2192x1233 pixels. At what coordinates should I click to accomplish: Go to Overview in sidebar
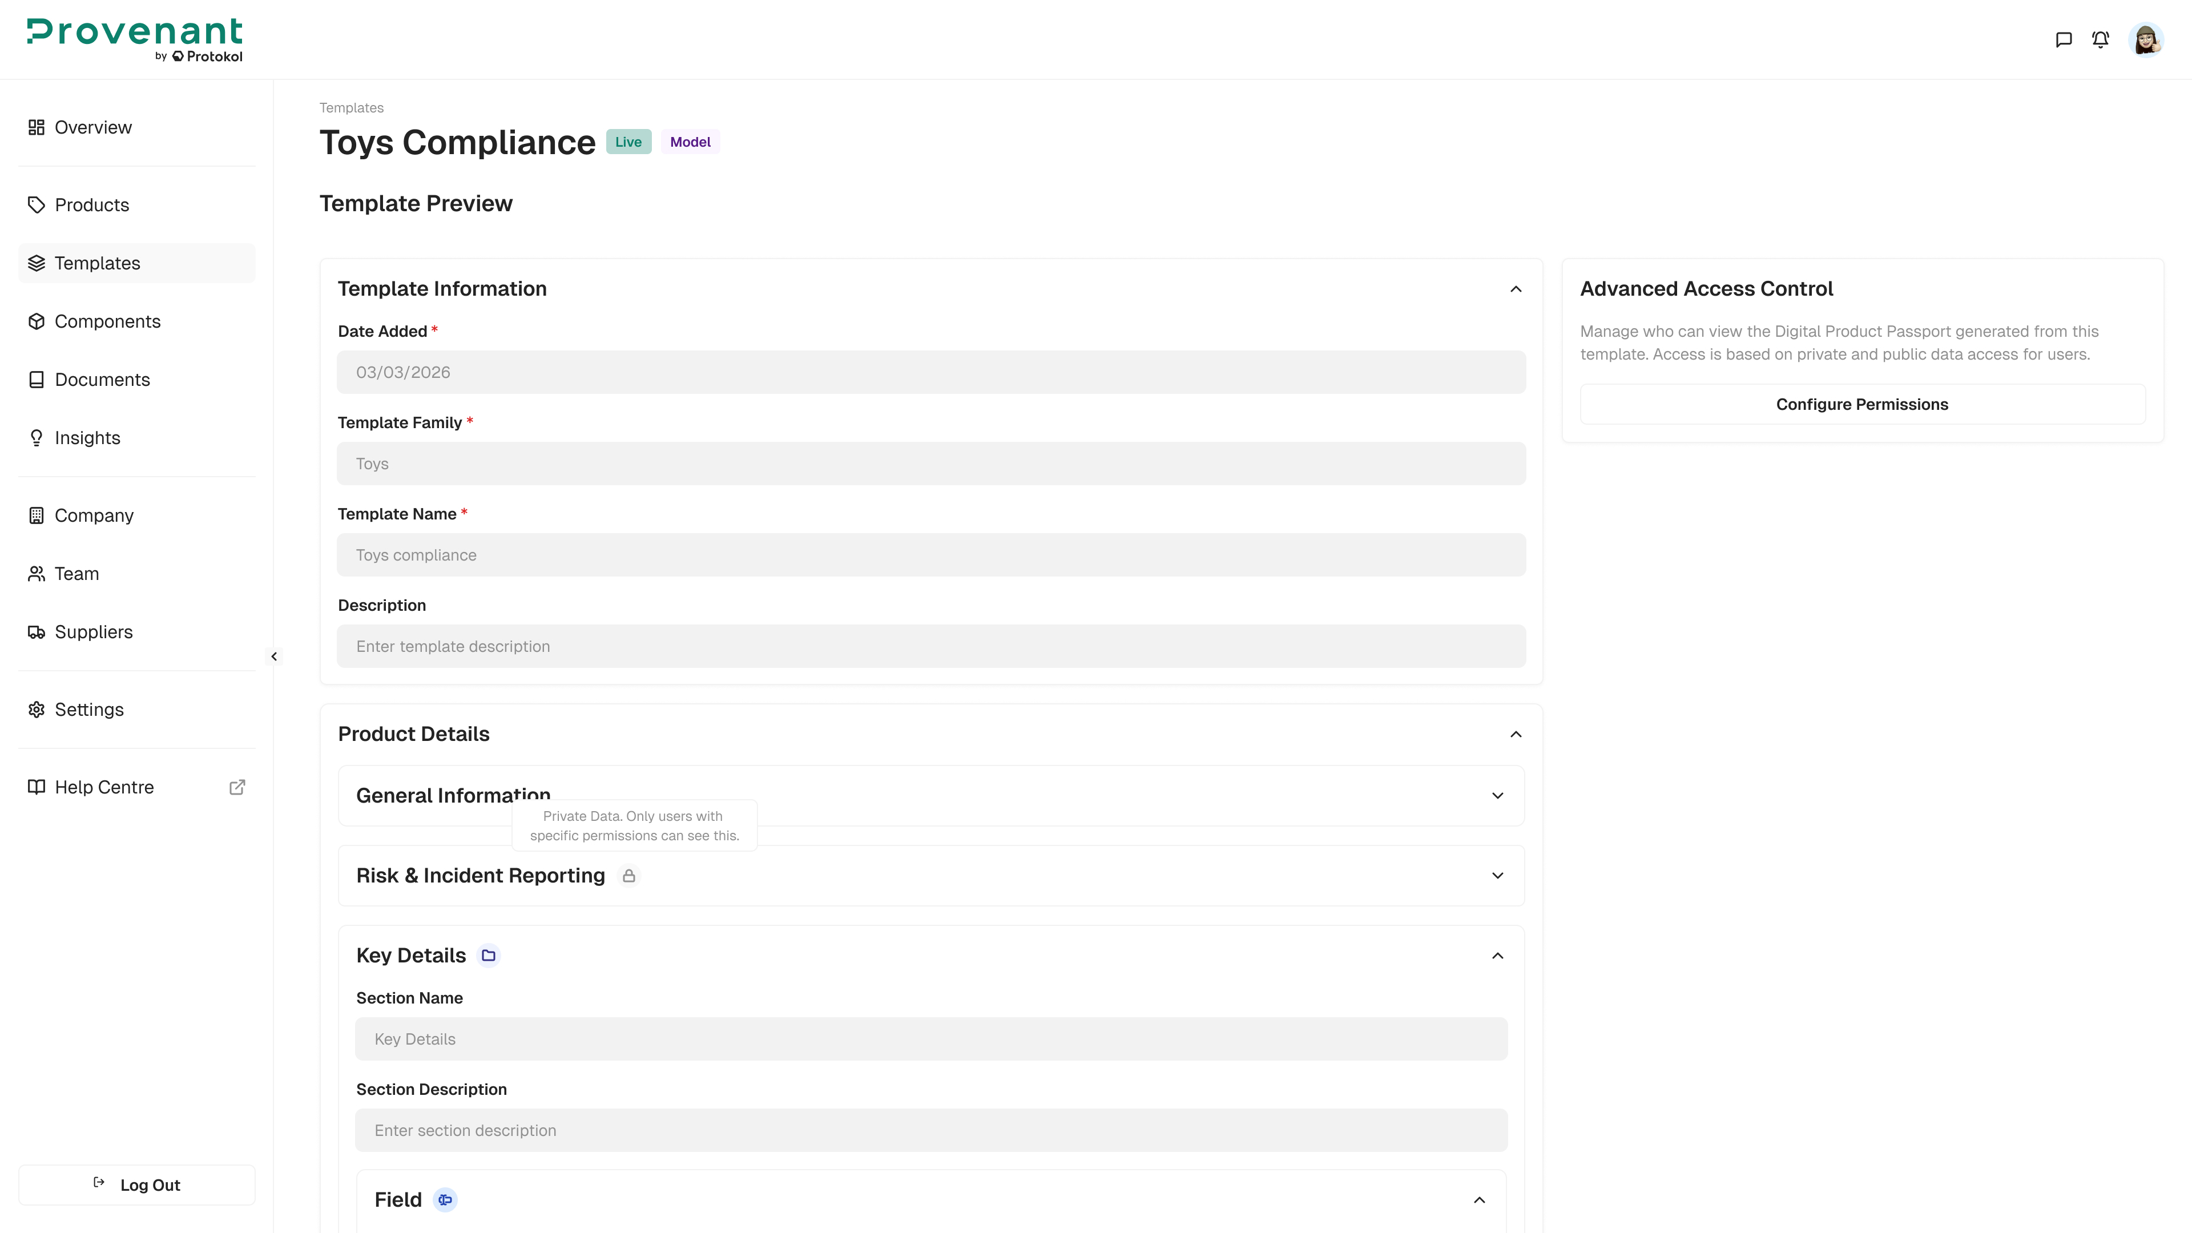point(136,127)
